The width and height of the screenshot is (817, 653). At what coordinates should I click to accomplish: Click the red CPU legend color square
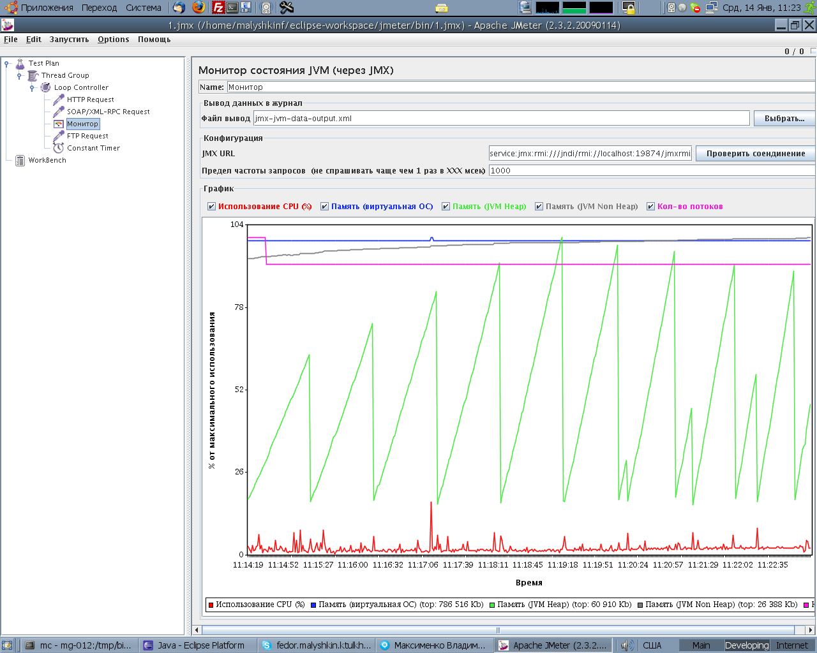point(211,604)
